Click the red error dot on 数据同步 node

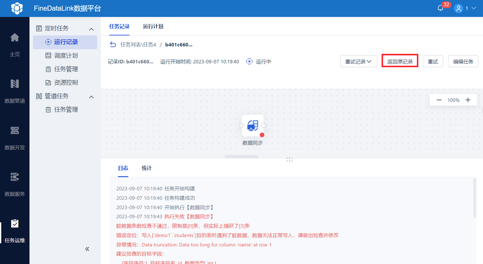(x=262, y=135)
